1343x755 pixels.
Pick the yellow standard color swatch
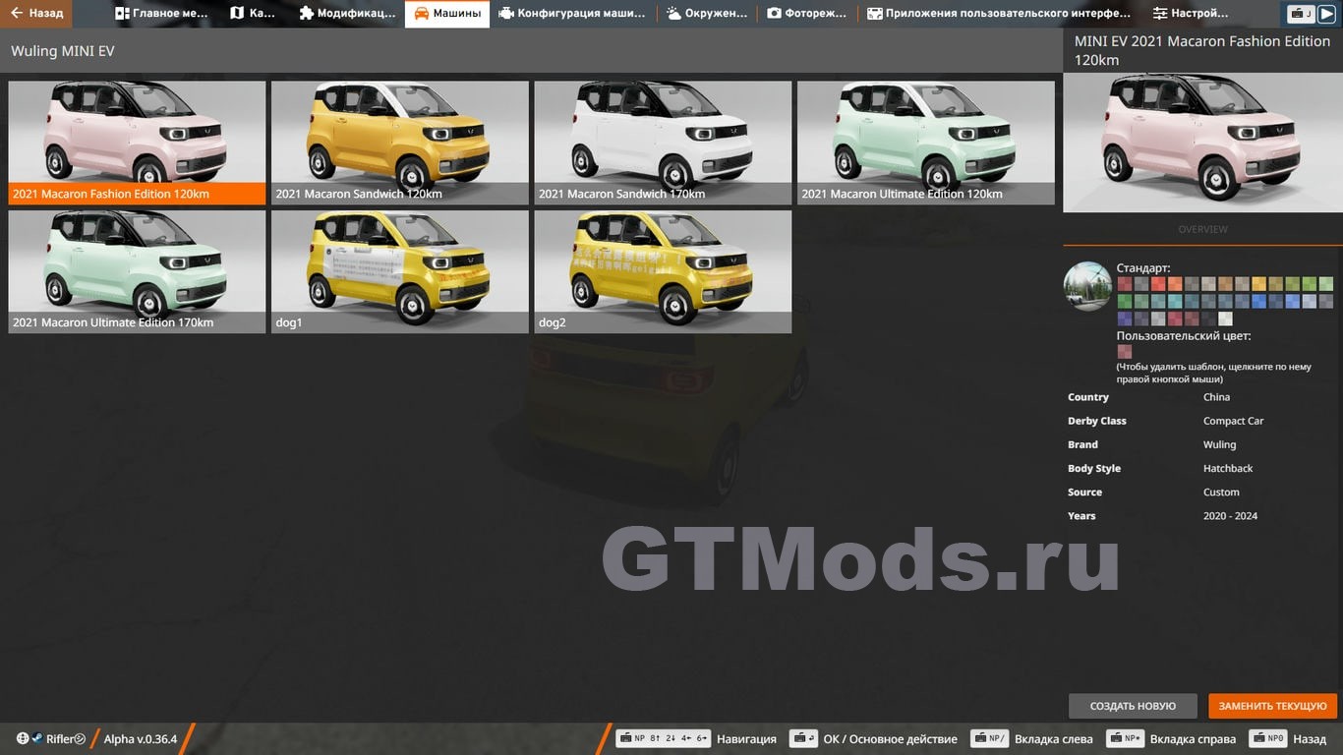click(x=1259, y=284)
